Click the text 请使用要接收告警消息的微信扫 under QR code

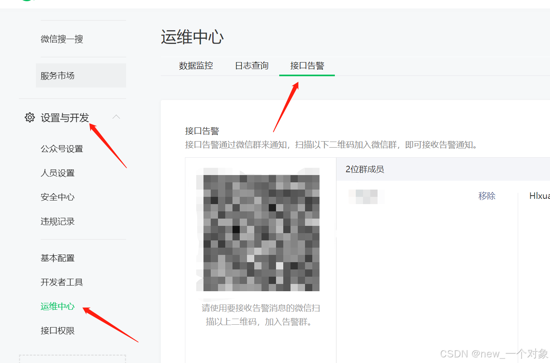261,308
